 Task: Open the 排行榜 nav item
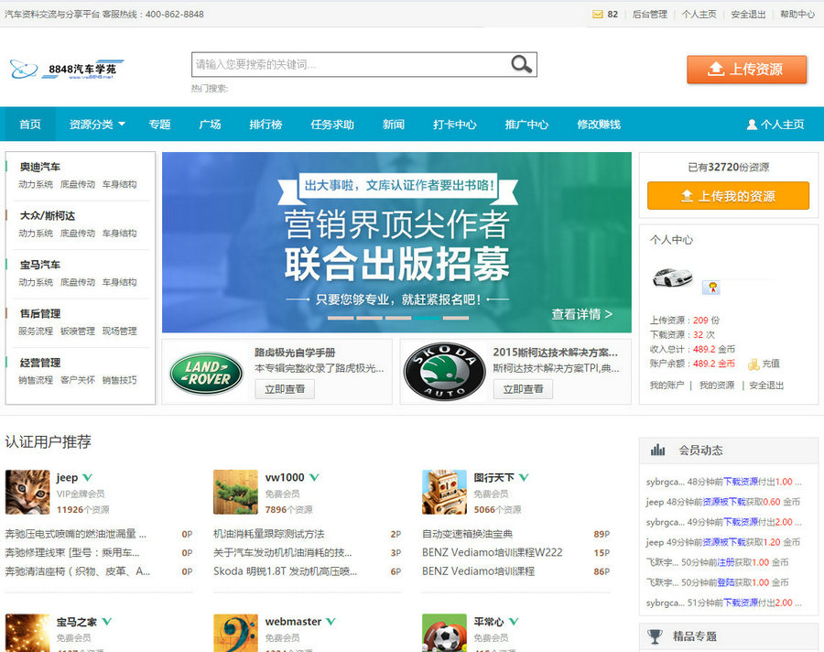pos(266,125)
